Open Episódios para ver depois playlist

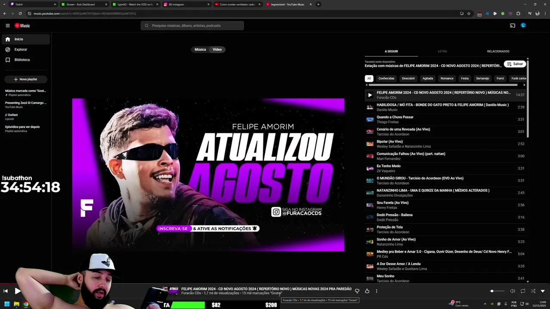click(26, 129)
